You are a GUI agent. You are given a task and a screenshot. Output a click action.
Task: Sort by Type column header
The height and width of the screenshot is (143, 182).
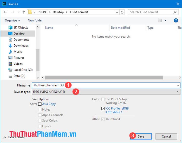[151, 28]
